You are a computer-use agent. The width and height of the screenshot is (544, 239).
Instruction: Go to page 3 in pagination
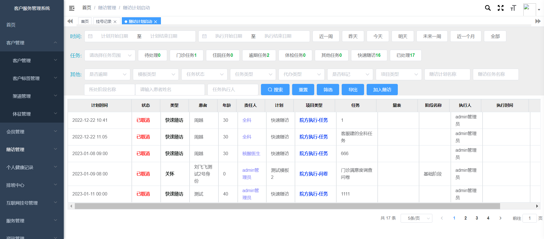(477, 218)
